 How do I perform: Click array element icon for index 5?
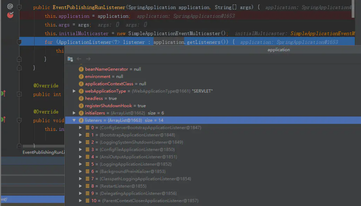(x=87, y=164)
